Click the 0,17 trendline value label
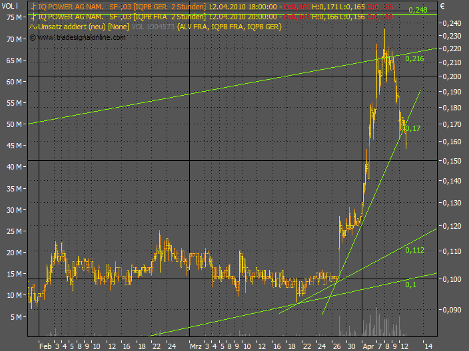 pyautogui.click(x=412, y=128)
